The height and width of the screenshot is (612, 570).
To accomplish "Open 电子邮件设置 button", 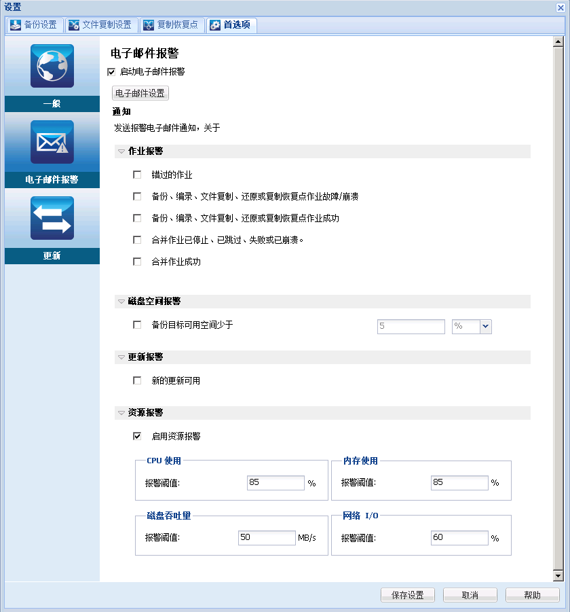I will pyautogui.click(x=140, y=93).
